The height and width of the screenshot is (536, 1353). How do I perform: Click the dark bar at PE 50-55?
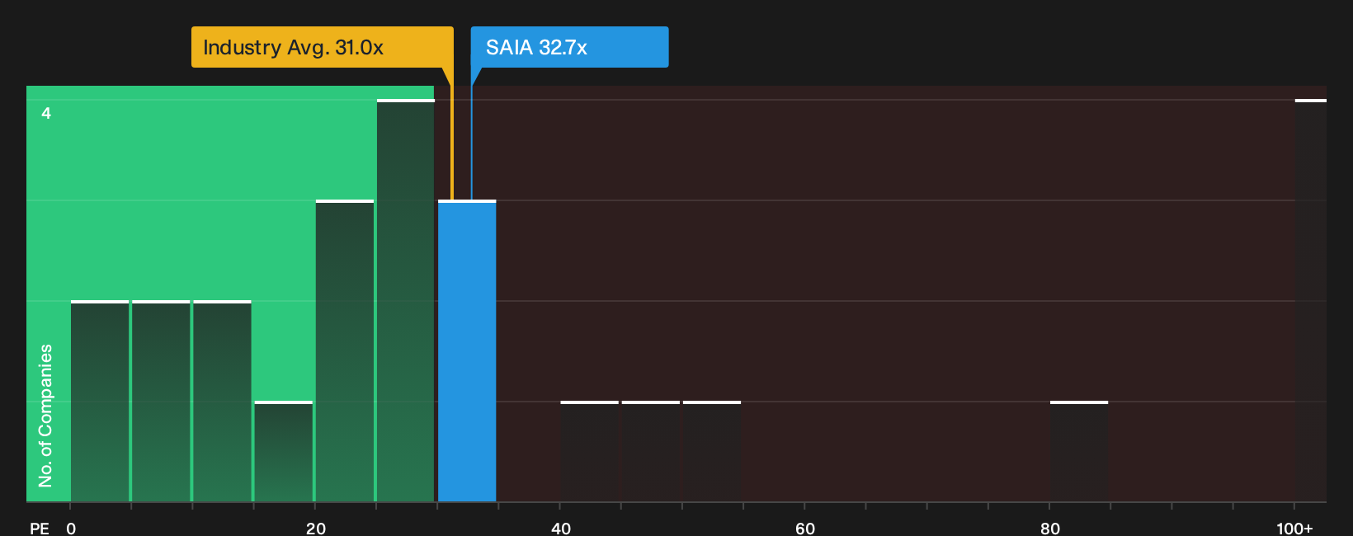(x=712, y=452)
